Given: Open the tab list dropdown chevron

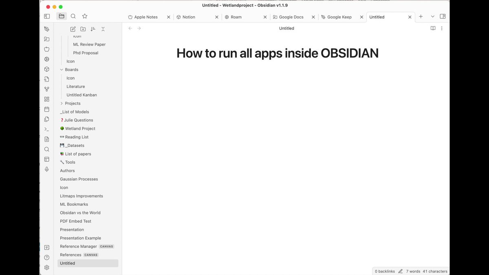Looking at the screenshot, I should point(433,17).
